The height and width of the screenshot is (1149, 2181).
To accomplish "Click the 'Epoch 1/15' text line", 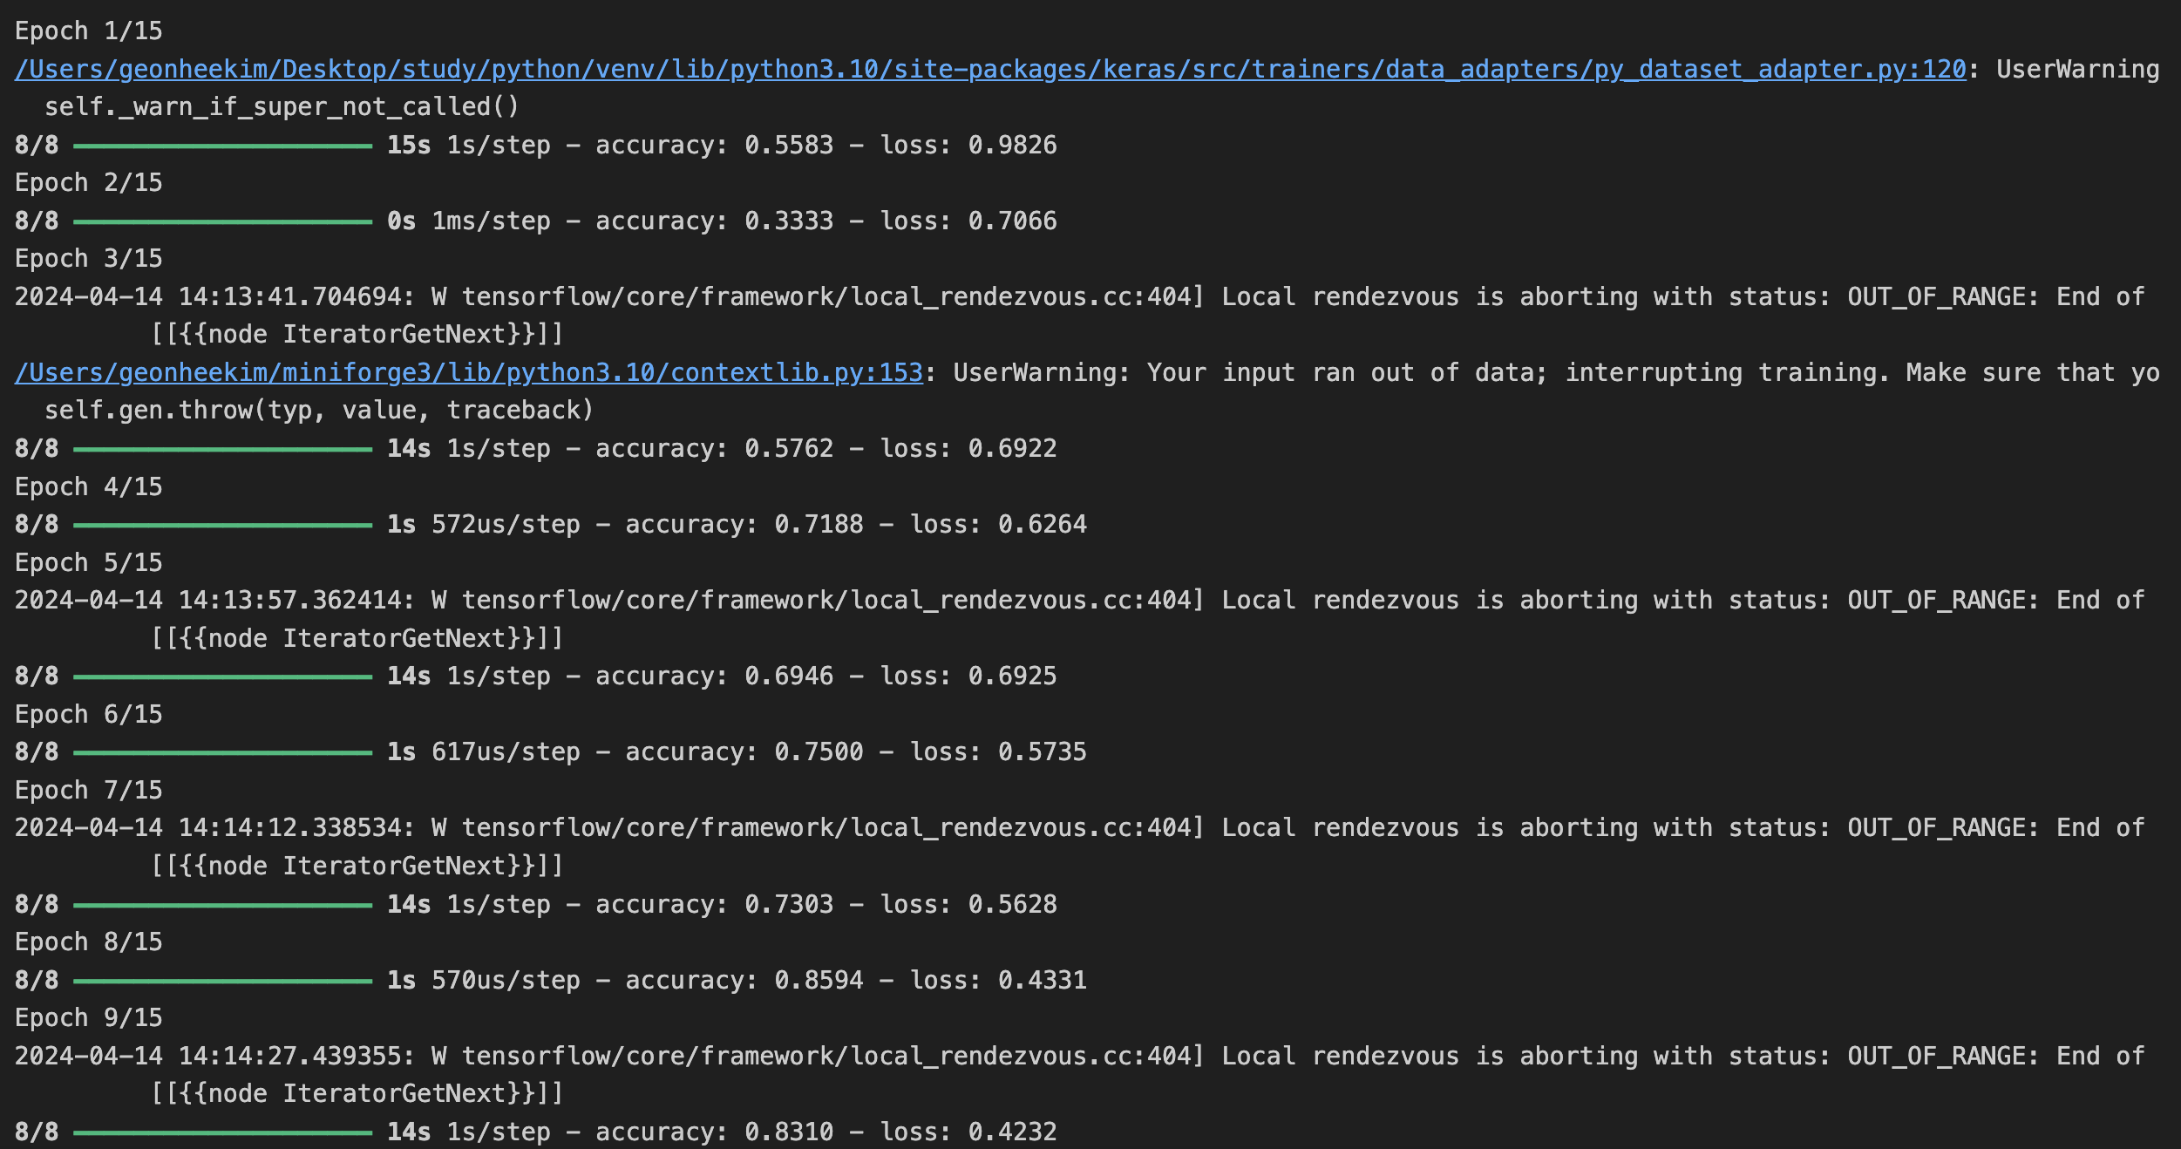I will pos(88,31).
